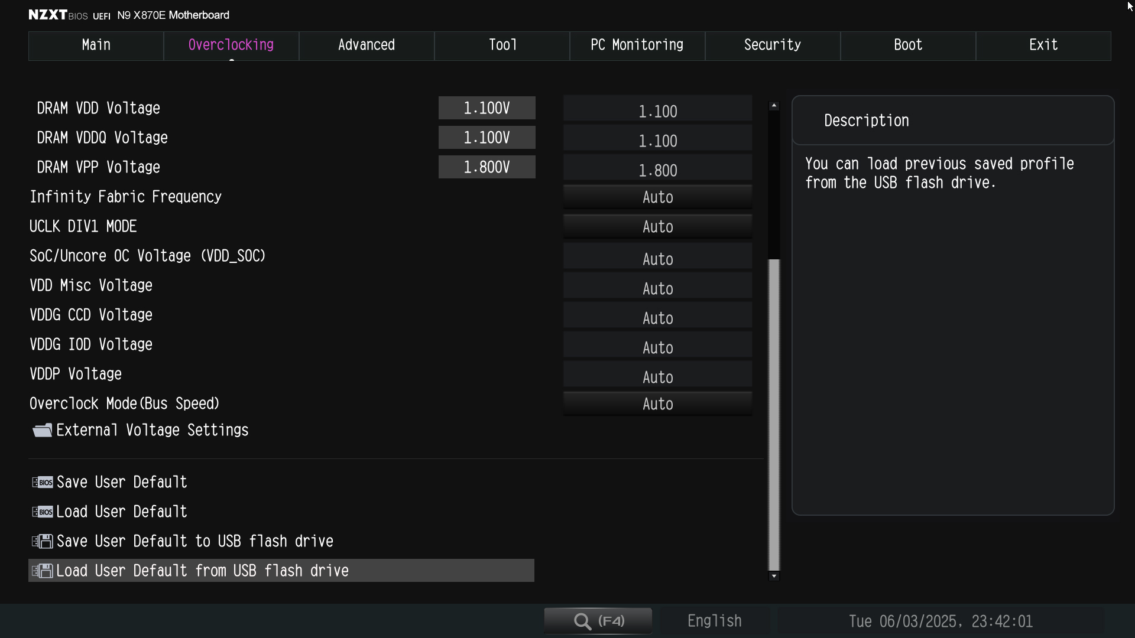Click the English language button
This screenshot has height=638, width=1135.
pos(714,621)
